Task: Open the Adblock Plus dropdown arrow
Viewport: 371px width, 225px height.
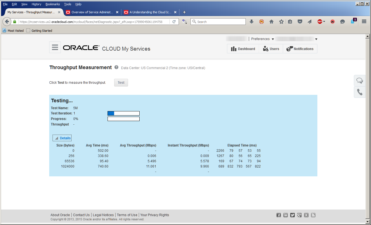Action: pos(324,22)
